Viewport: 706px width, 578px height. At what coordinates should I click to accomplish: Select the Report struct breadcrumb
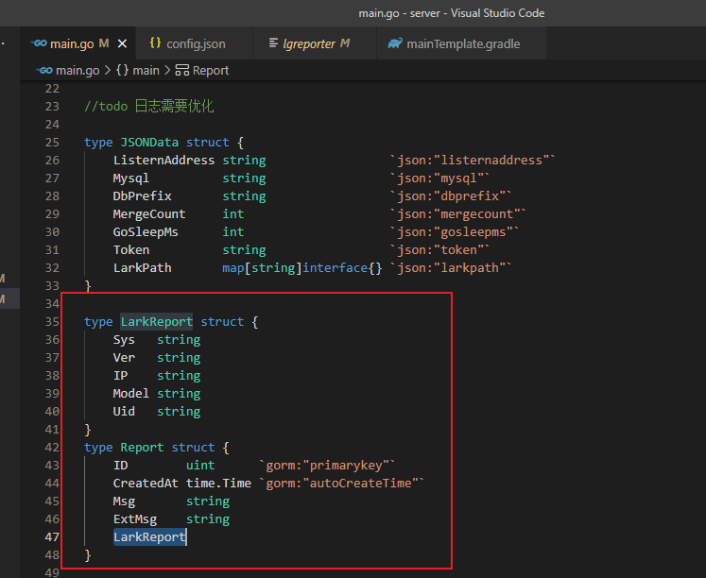pyautogui.click(x=211, y=71)
